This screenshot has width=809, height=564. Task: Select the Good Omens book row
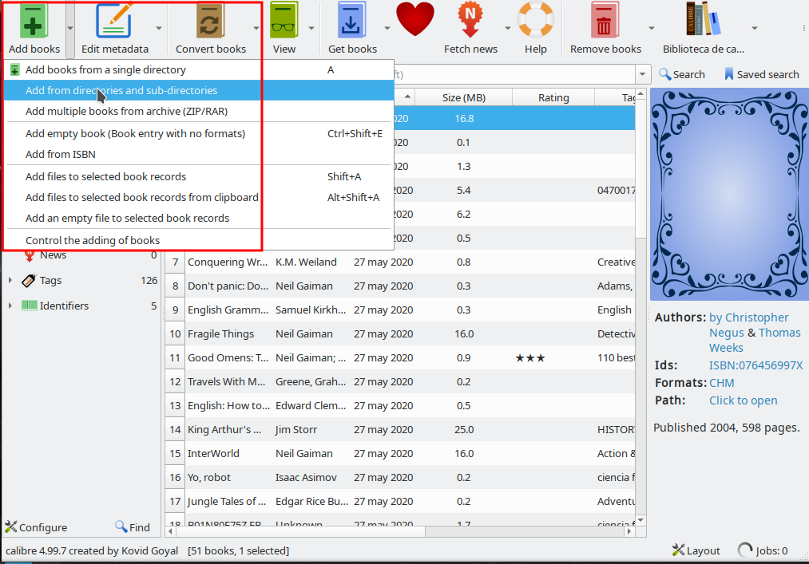[x=400, y=357]
